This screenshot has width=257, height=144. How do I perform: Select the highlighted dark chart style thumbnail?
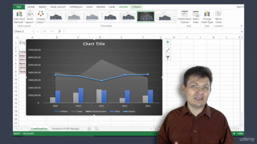pos(146,16)
